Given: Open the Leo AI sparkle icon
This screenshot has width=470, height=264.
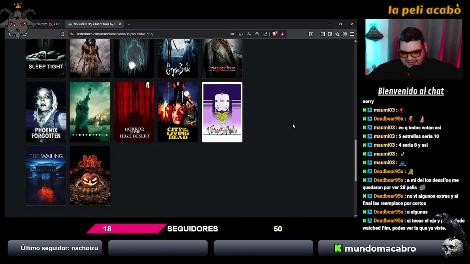Looking at the screenshot, I should pyautogui.click(x=337, y=34).
